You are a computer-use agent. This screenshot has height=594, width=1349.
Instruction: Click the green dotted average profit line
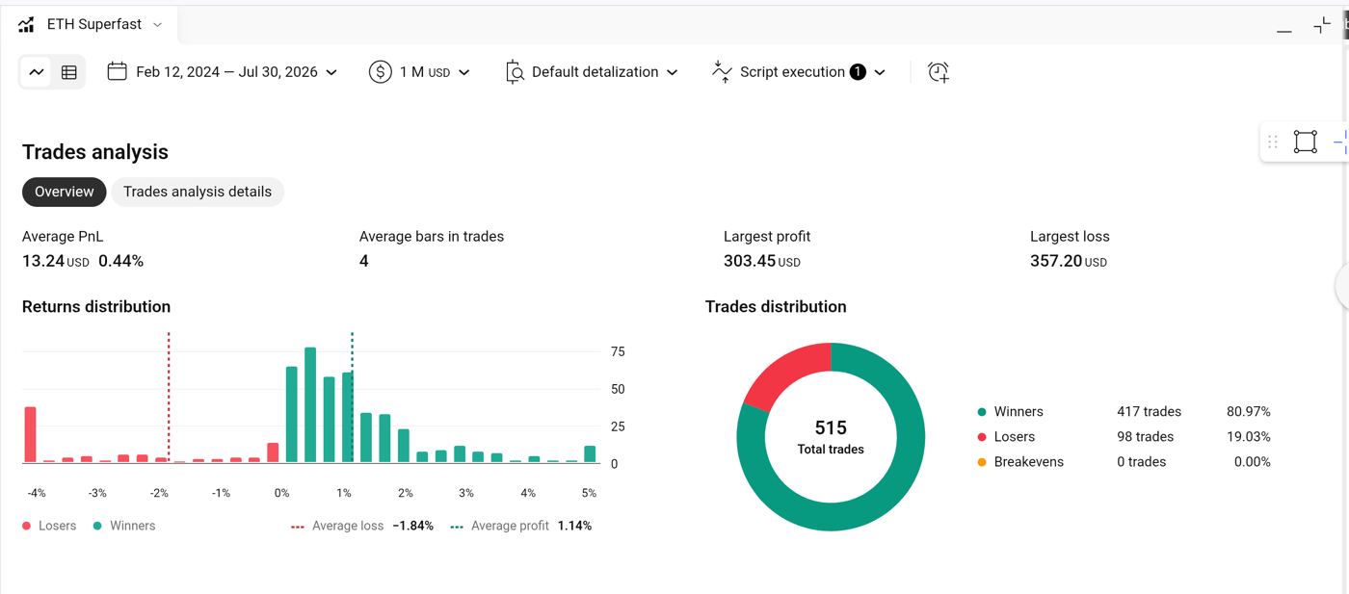point(352,398)
